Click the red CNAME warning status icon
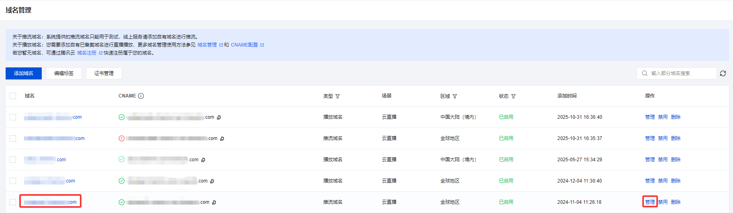This screenshot has height=213, width=733. 122,138
